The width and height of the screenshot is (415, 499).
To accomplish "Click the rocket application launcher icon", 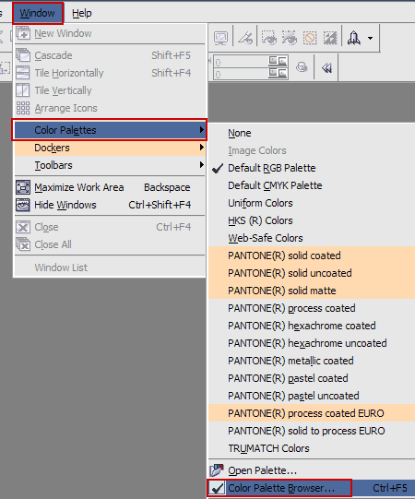I will click(x=354, y=38).
